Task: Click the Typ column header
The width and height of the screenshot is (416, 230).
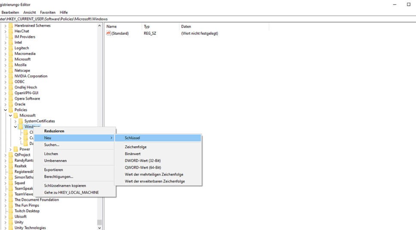Action: (161, 27)
